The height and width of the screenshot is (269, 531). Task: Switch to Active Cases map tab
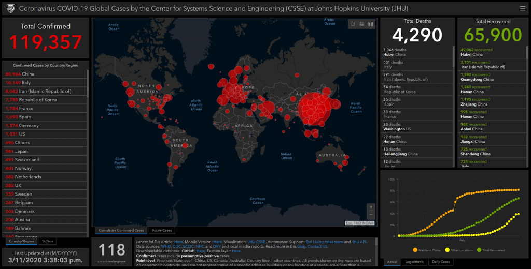[x=162, y=231]
